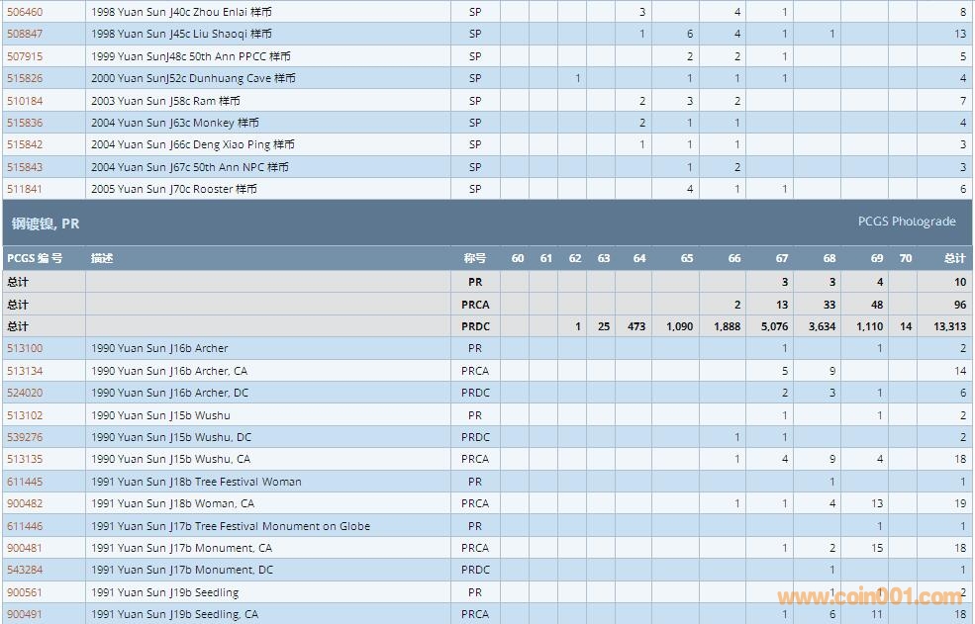Image resolution: width=975 pixels, height=624 pixels.
Task: Click the PCGS 编号 column header
Action: tap(35, 258)
